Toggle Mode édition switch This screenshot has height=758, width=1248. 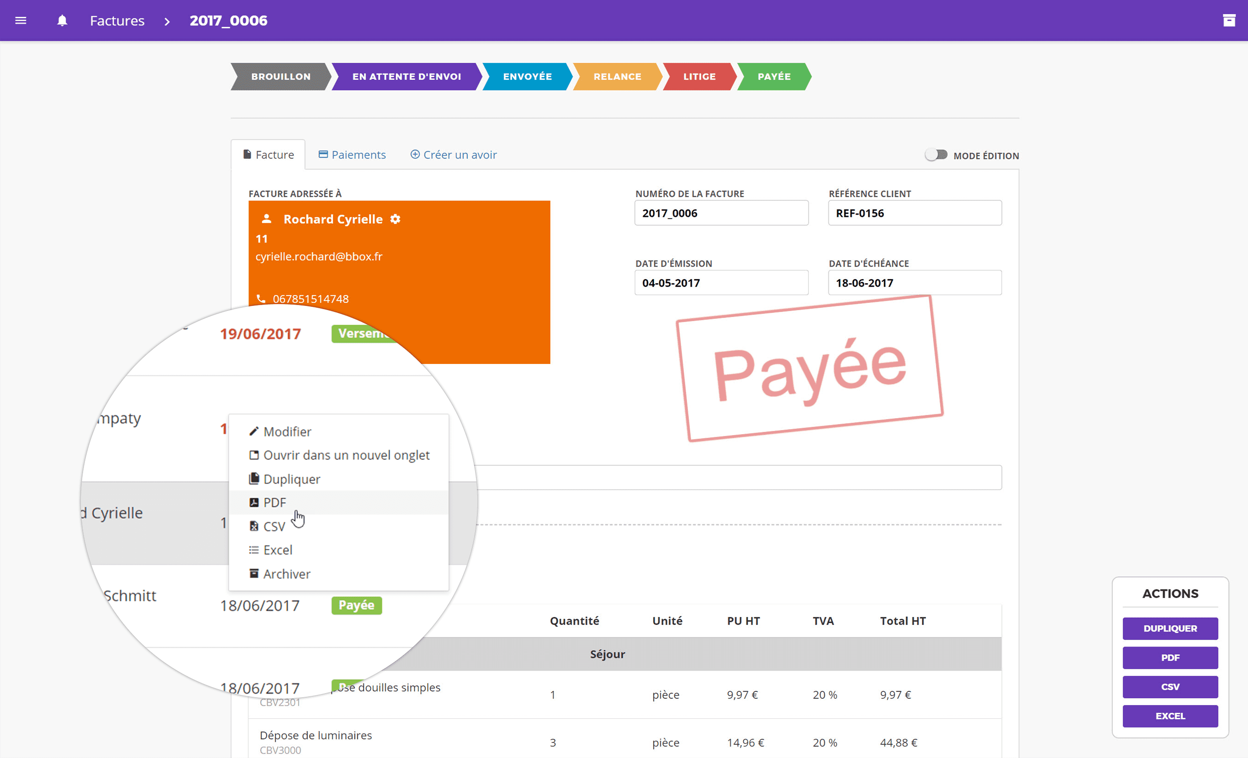tap(936, 154)
